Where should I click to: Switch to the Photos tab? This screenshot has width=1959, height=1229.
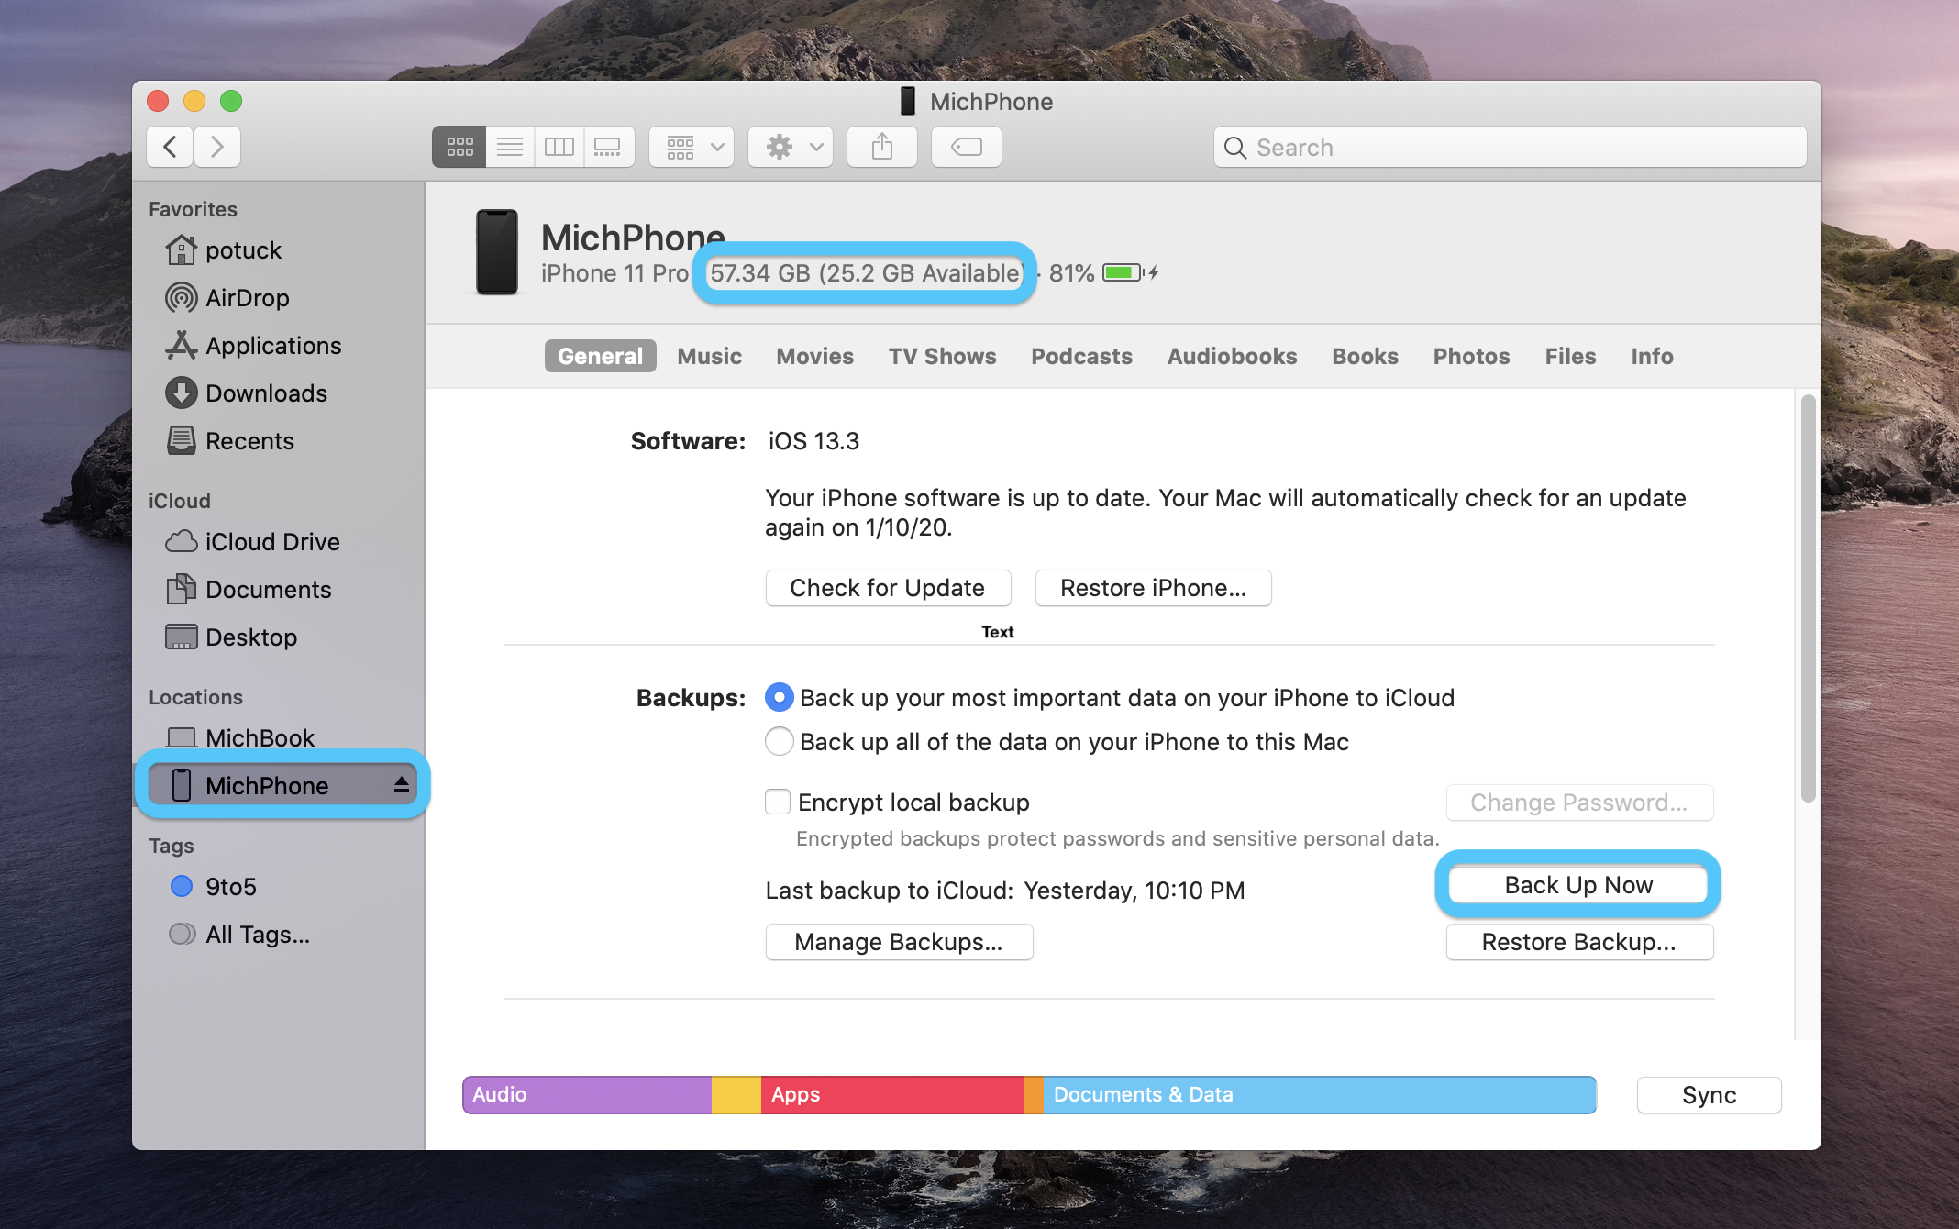[1472, 355]
